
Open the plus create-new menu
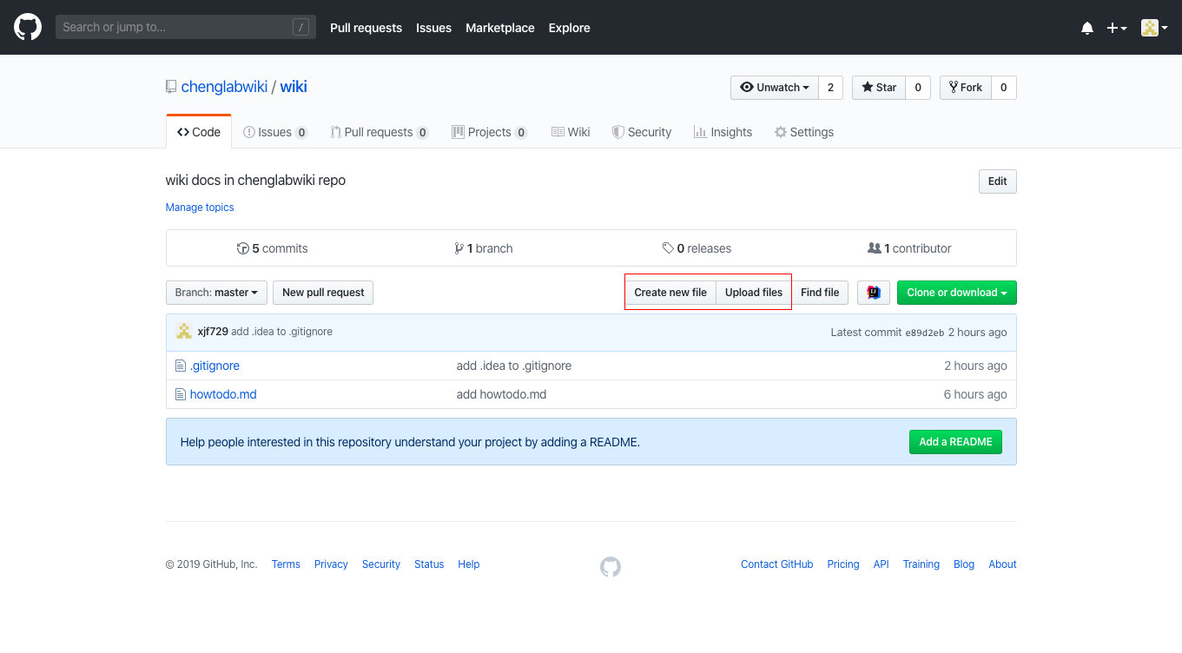pyautogui.click(x=1117, y=28)
